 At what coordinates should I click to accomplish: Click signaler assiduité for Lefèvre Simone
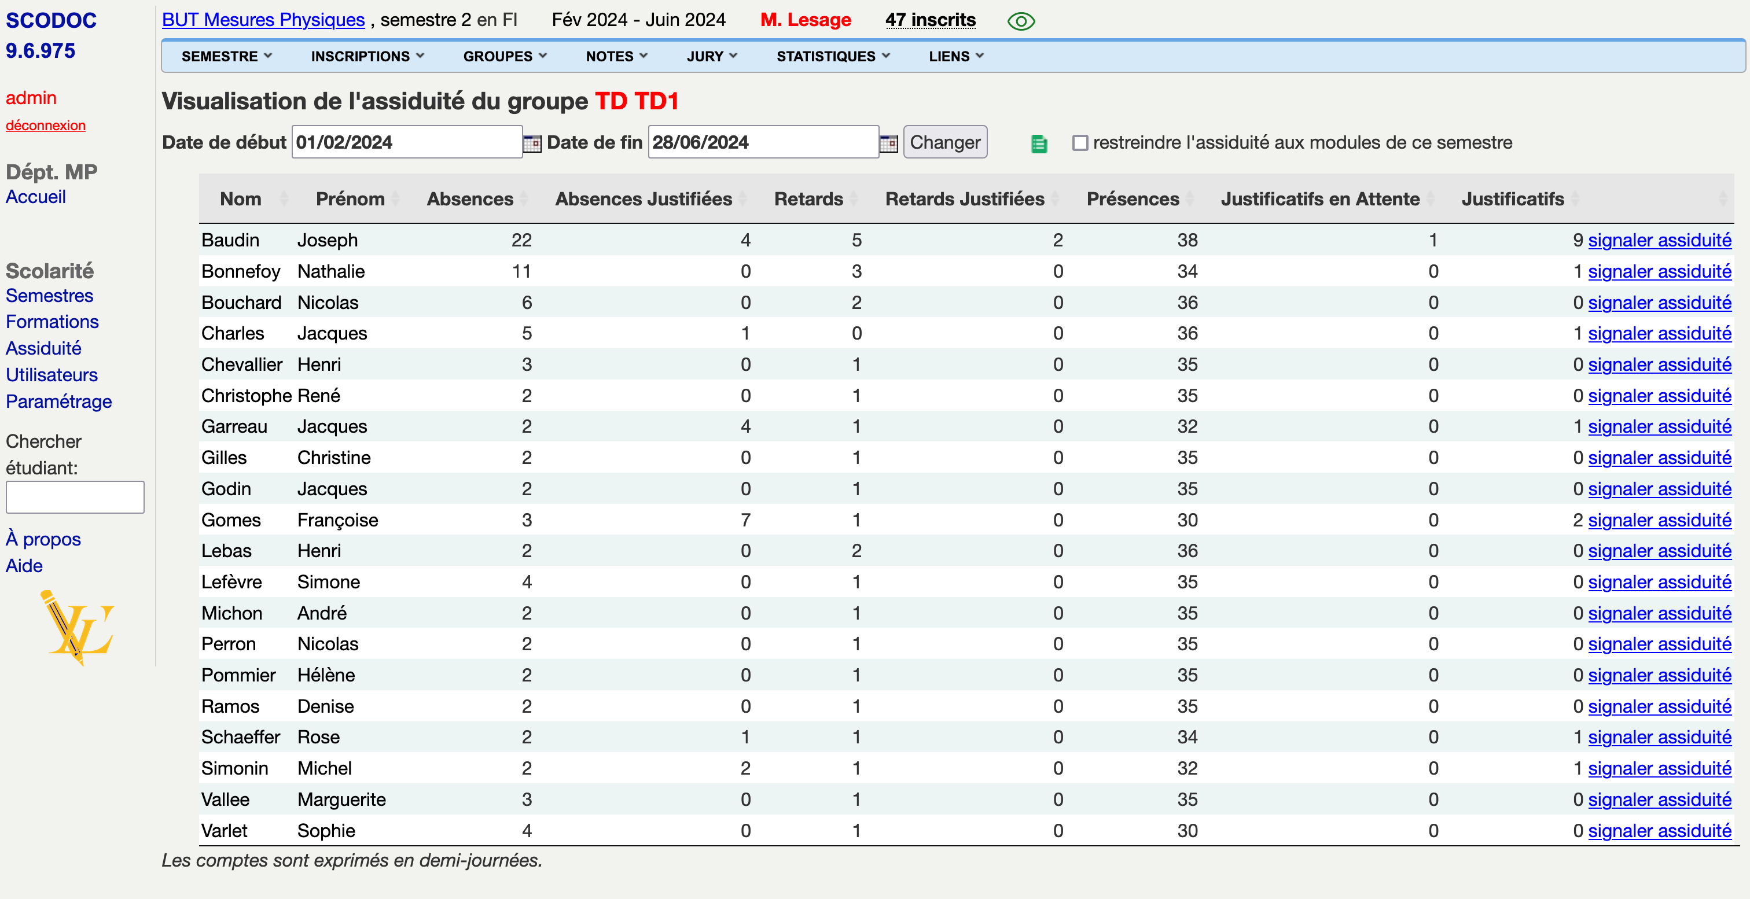1660,582
